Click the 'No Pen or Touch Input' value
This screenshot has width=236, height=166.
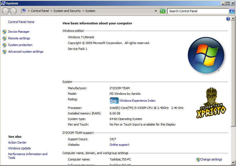click(x=143, y=124)
